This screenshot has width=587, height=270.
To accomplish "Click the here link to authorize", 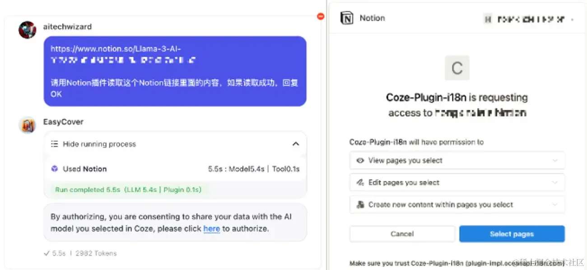I will coord(212,228).
